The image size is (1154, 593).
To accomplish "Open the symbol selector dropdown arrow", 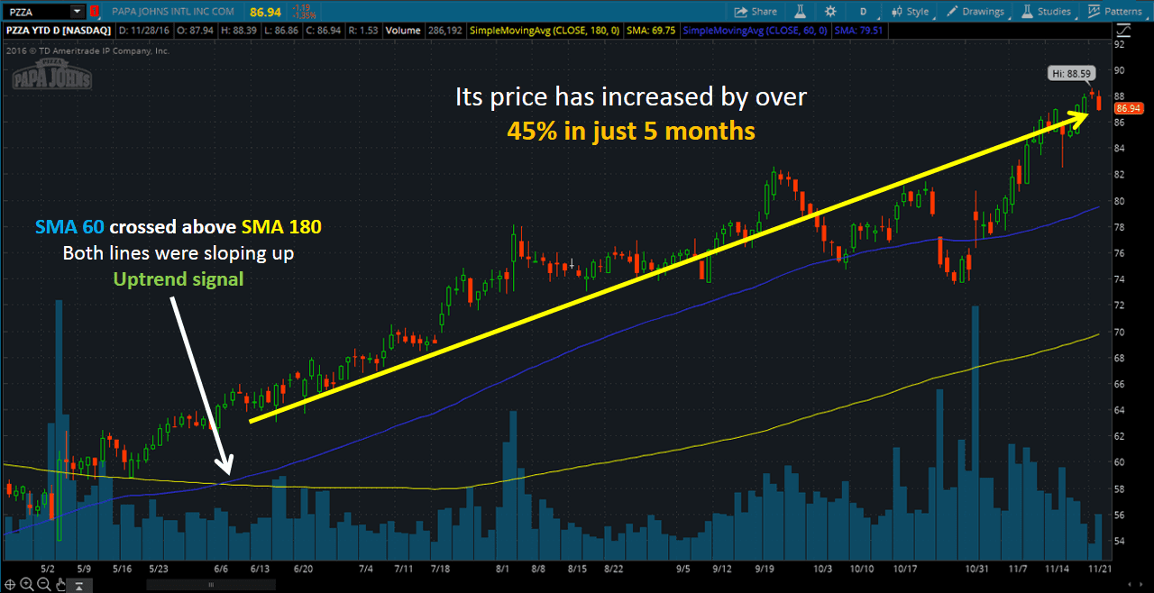I will [x=78, y=12].
